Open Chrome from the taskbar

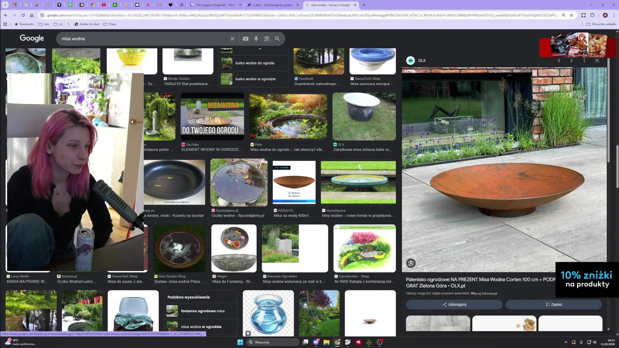point(337,342)
